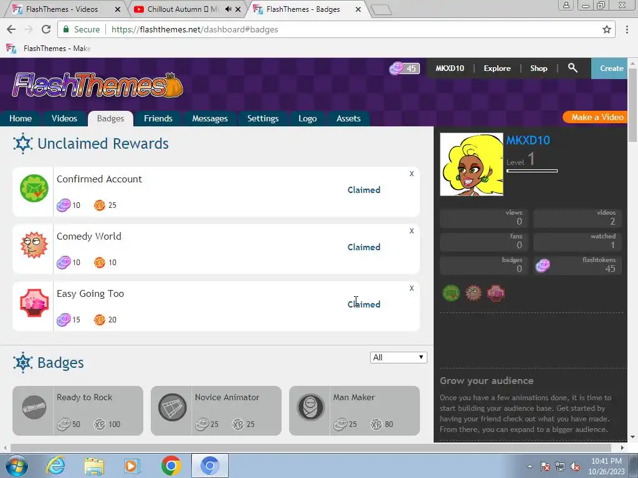The width and height of the screenshot is (638, 478).
Task: Click the Comedy World badge icon
Action: (34, 245)
